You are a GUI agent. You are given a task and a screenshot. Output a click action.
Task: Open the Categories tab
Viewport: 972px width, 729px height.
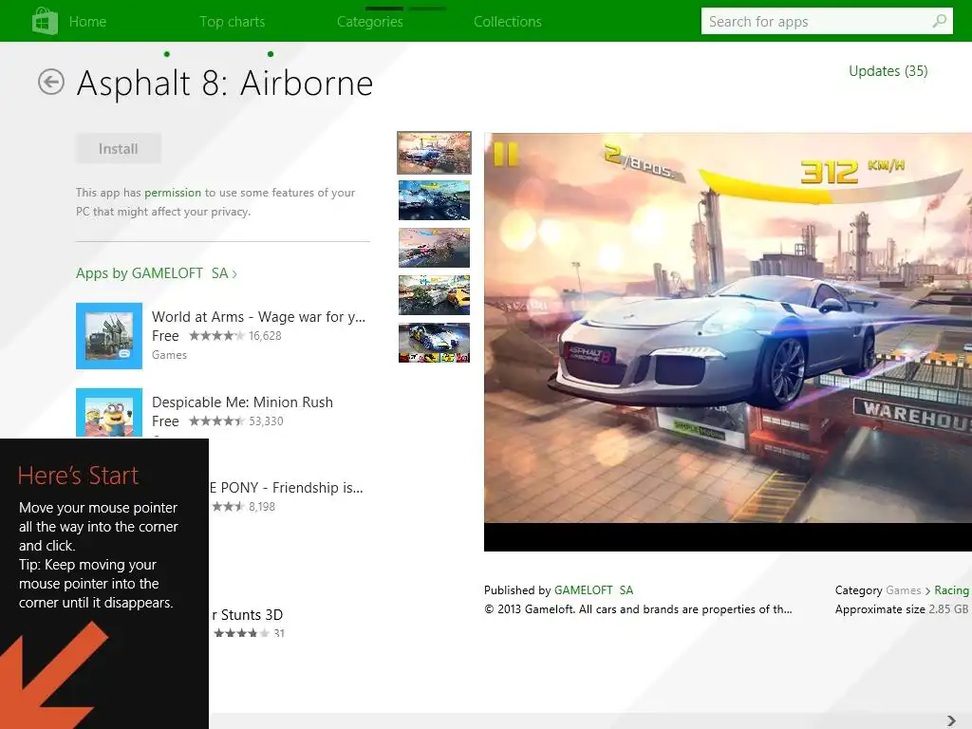369,22
